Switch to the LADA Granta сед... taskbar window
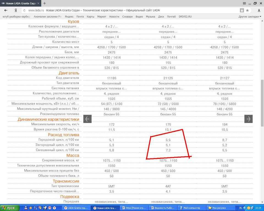This screenshot has height=211, width=264. (77, 208)
